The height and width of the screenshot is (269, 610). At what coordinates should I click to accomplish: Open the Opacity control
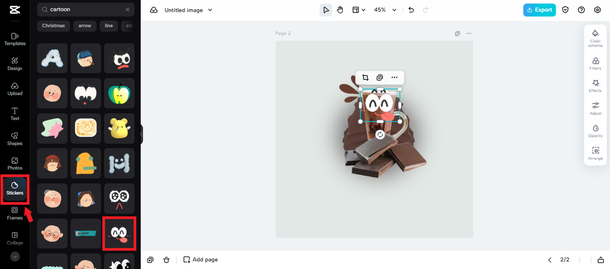[595, 131]
